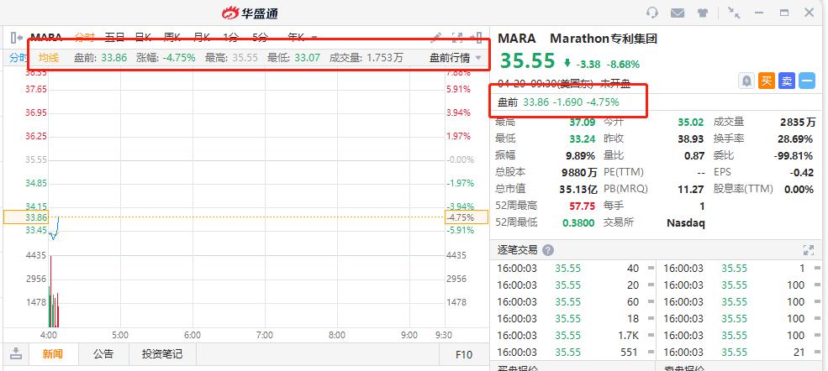
Task: Switch chart to 年K view
Action: point(296,38)
